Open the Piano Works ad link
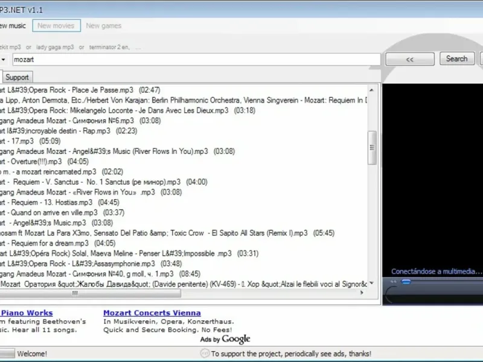Viewport: 483px width, 362px height. [27, 313]
